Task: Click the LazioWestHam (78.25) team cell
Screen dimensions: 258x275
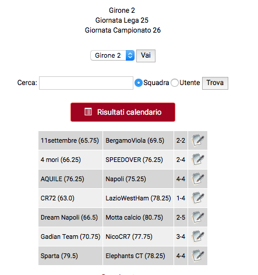Action: (x=138, y=198)
